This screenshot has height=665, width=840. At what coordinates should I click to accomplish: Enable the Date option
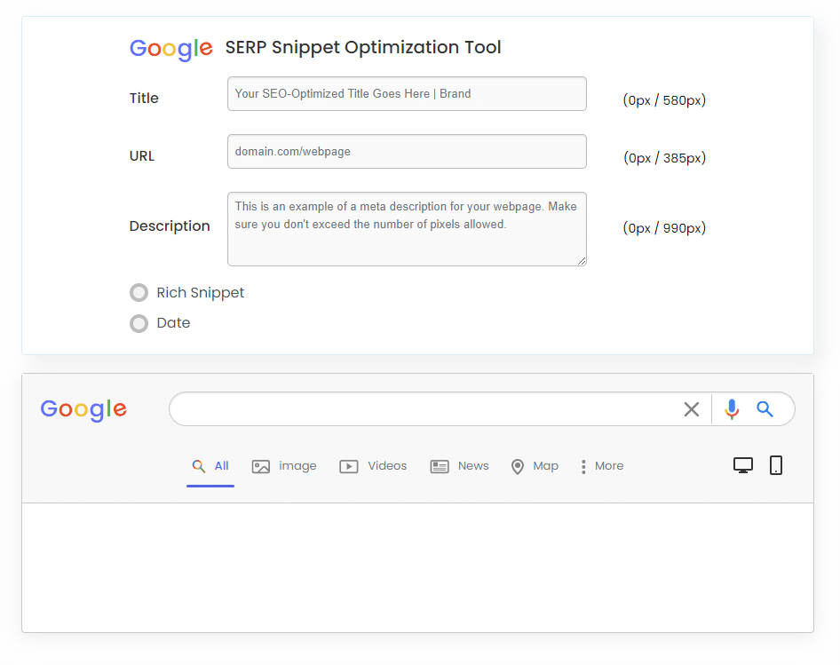(139, 323)
